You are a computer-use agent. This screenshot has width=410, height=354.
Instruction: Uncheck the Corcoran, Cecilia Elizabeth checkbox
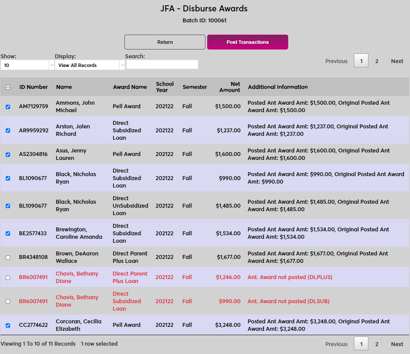click(x=8, y=325)
